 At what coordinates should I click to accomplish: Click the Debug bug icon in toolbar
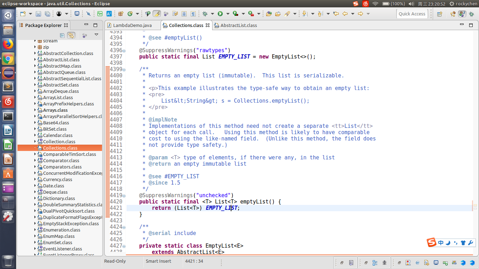[205, 14]
